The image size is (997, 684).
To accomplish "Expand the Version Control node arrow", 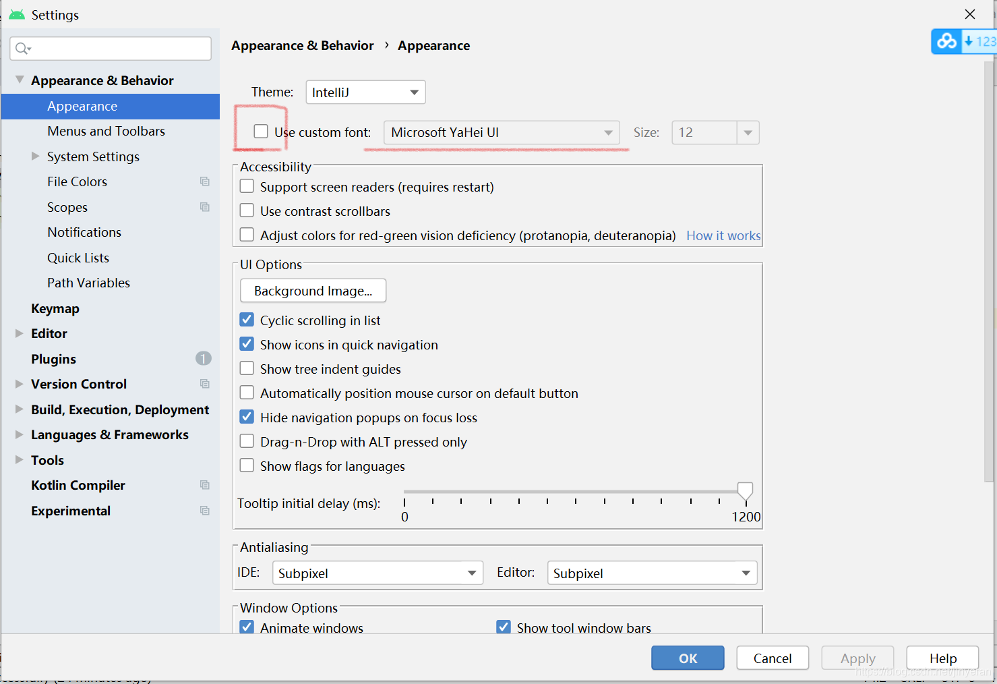I will point(20,384).
